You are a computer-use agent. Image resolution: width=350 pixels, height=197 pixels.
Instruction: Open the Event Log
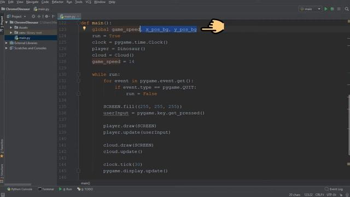334,189
